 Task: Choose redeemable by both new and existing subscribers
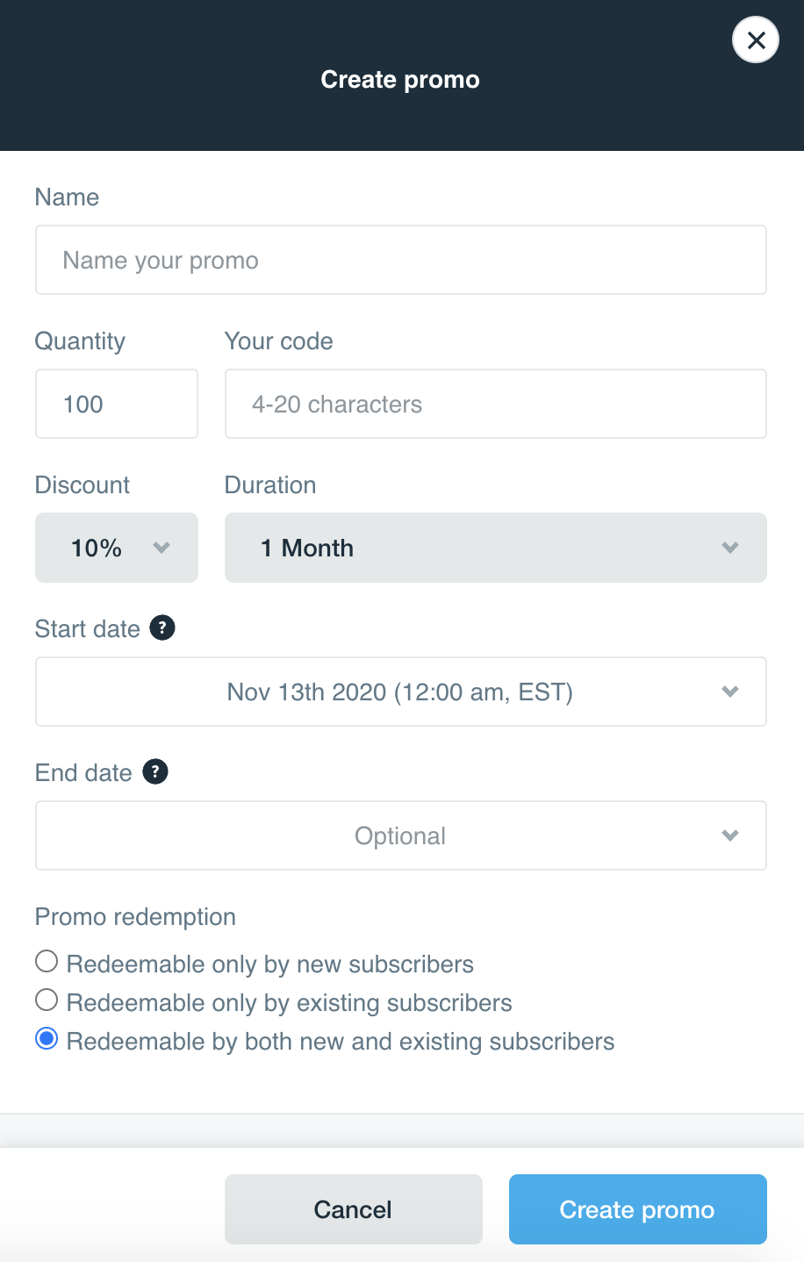[x=46, y=1039]
